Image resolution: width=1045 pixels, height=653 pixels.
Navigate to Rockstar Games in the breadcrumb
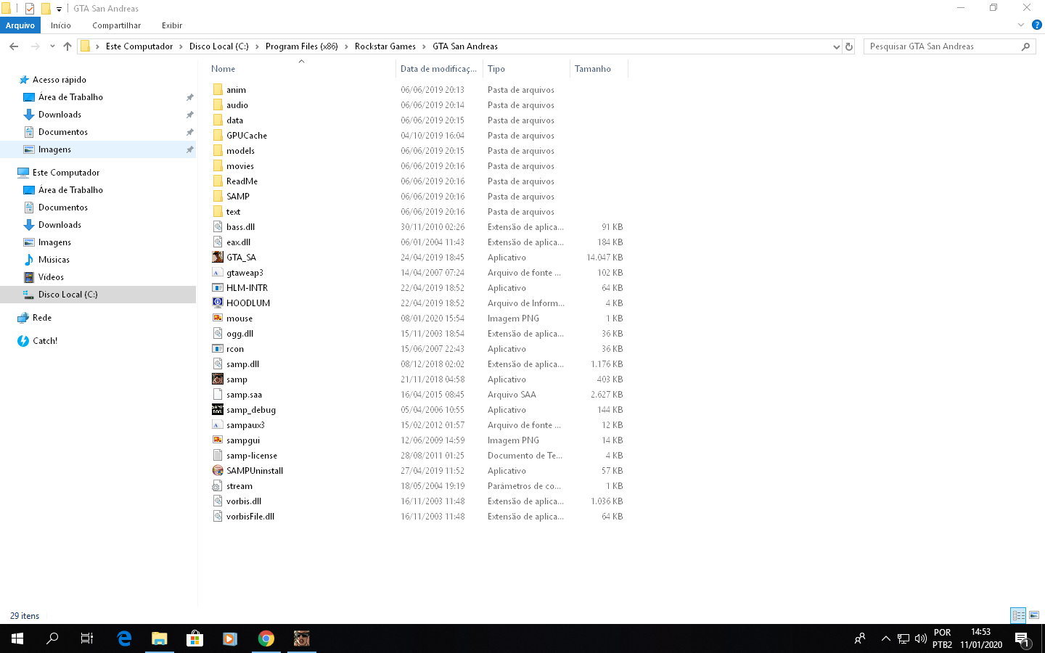click(385, 46)
